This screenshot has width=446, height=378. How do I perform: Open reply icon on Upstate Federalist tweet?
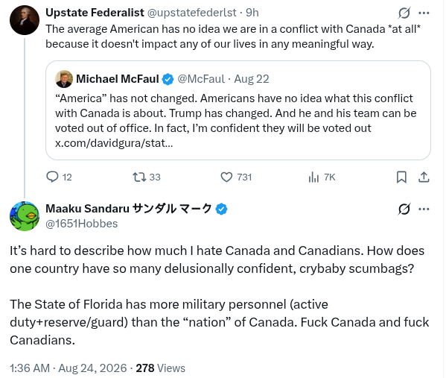52,177
